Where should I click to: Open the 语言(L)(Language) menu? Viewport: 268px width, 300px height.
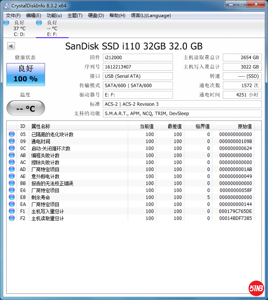[151, 16]
